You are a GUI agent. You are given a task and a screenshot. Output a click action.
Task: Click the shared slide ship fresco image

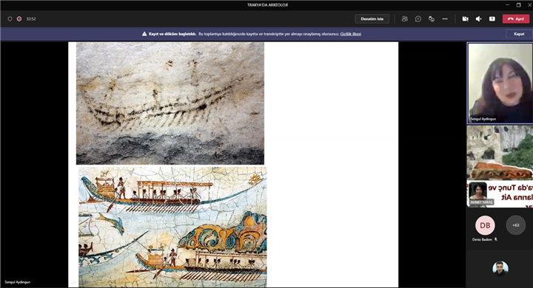(x=172, y=227)
